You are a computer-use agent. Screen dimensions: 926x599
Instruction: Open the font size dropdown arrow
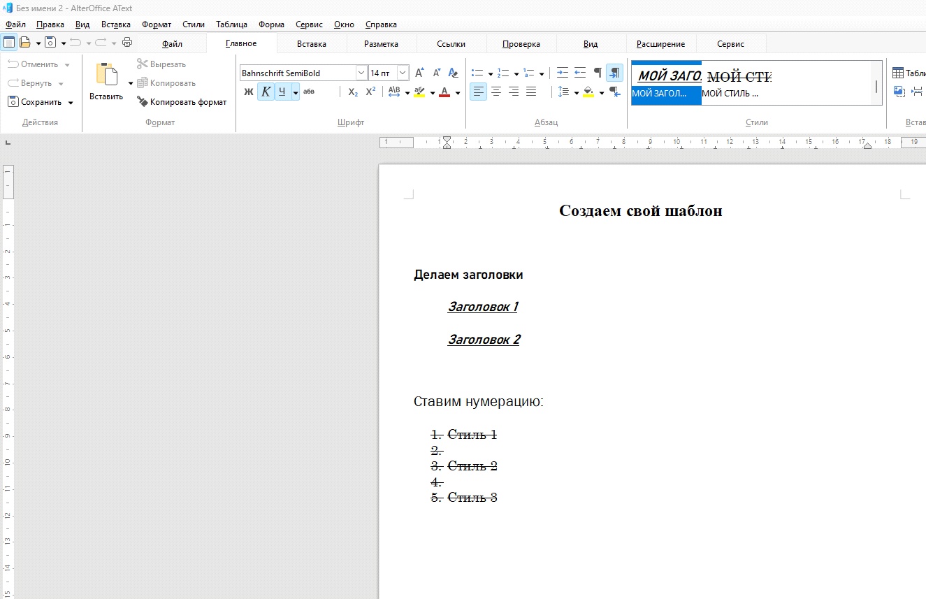pos(403,73)
